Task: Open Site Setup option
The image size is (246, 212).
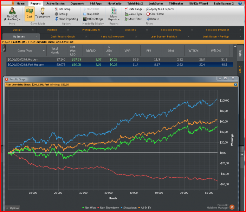Action: pos(63,9)
